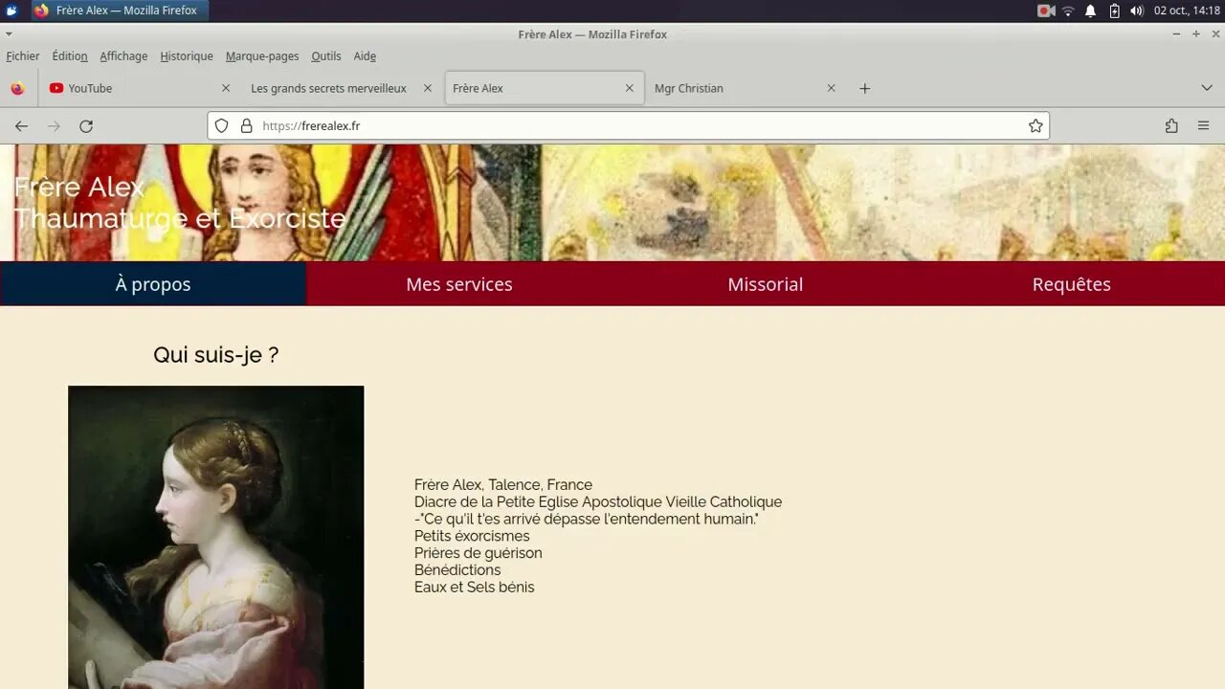
Task: Click the portrait painting image
Action: [x=216, y=537]
